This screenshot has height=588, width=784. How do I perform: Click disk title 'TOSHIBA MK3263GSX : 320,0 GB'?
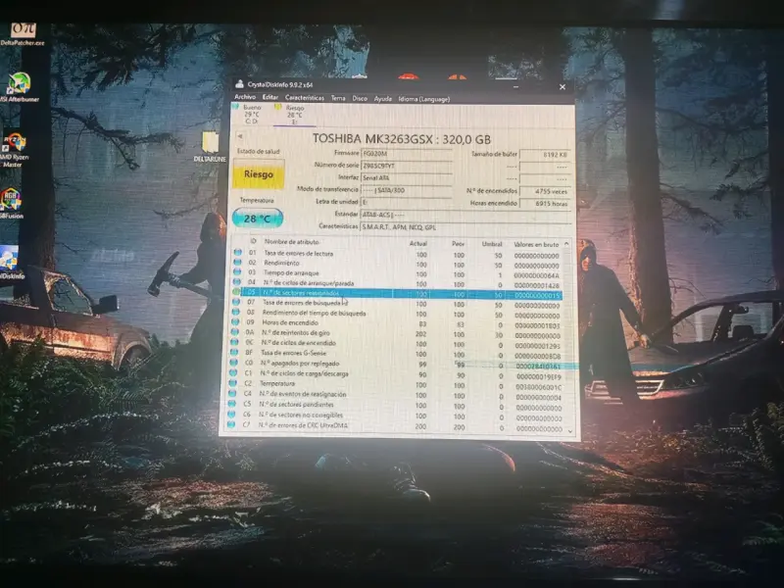(x=402, y=138)
